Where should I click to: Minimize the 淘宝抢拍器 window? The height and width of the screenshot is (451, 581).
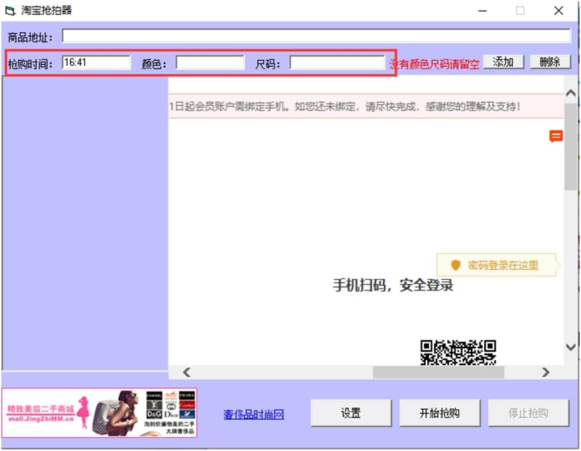click(482, 11)
